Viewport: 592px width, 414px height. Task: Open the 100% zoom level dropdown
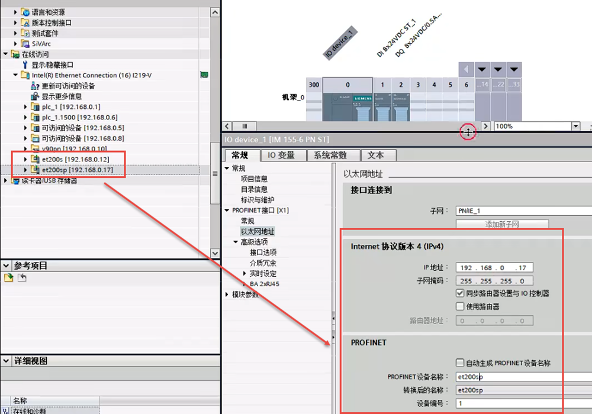[x=575, y=127]
